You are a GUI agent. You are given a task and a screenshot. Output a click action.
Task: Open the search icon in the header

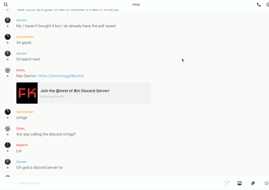point(6,5)
